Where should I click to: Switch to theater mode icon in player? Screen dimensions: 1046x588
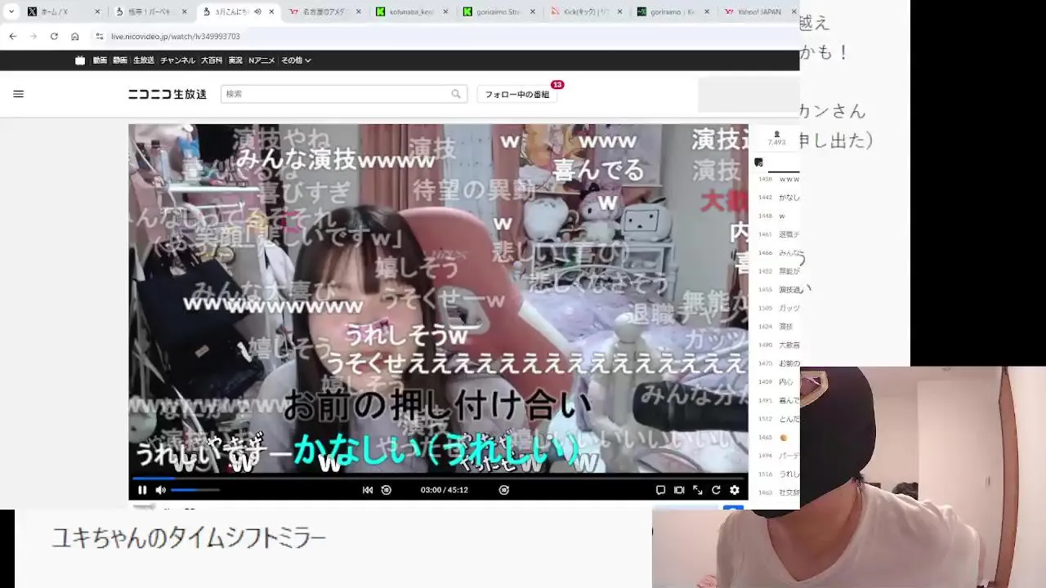(679, 490)
